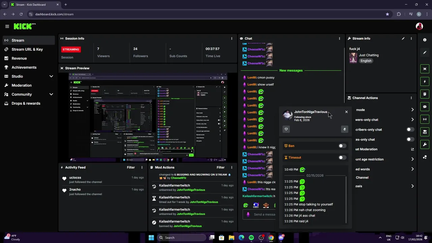Toggle the Stream Info wrench widget icon
The width and height of the screenshot is (432, 243).
coord(425,144)
